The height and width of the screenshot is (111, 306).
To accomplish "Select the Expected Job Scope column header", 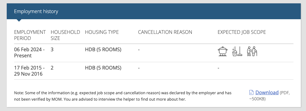I will 242,32.
